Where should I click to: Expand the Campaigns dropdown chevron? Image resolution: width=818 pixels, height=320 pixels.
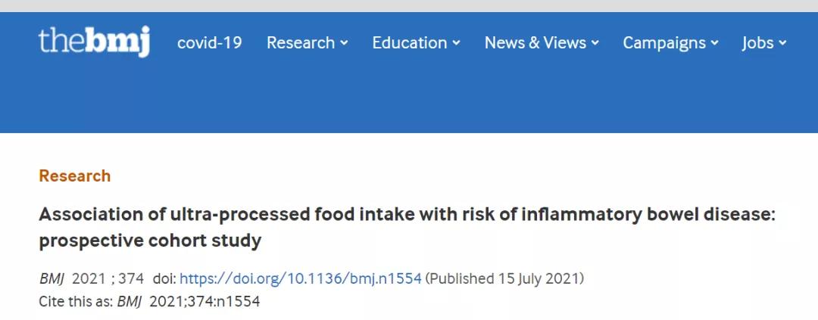(x=714, y=43)
